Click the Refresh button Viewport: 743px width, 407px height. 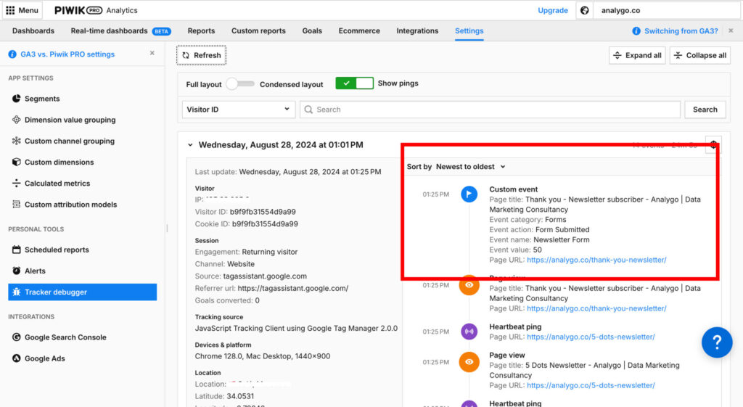tap(202, 55)
